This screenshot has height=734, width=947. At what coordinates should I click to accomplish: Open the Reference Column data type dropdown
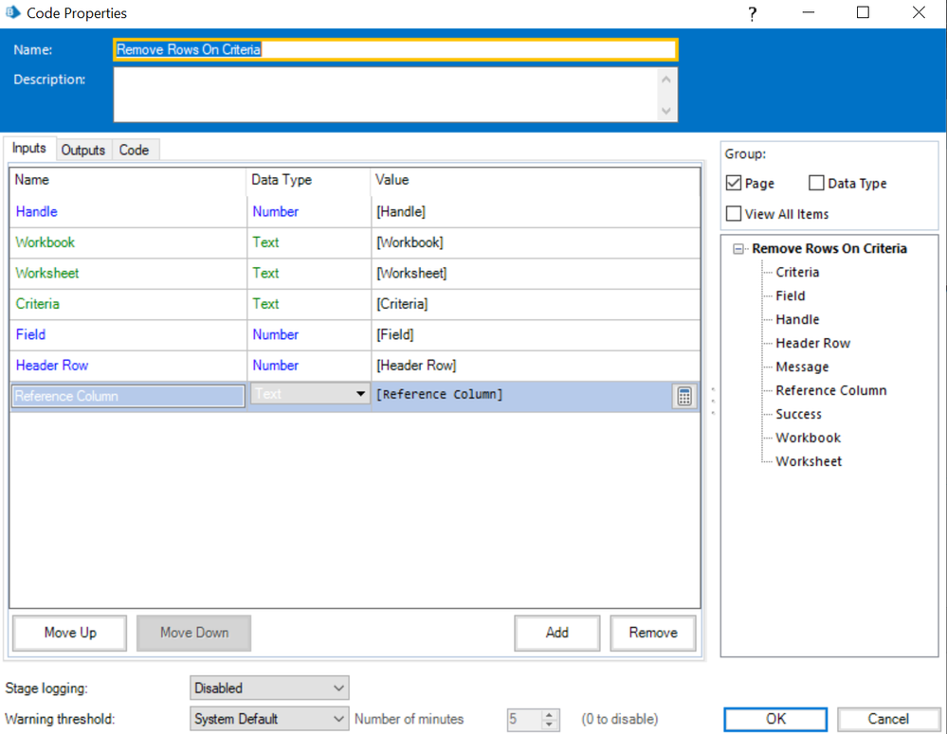point(360,395)
